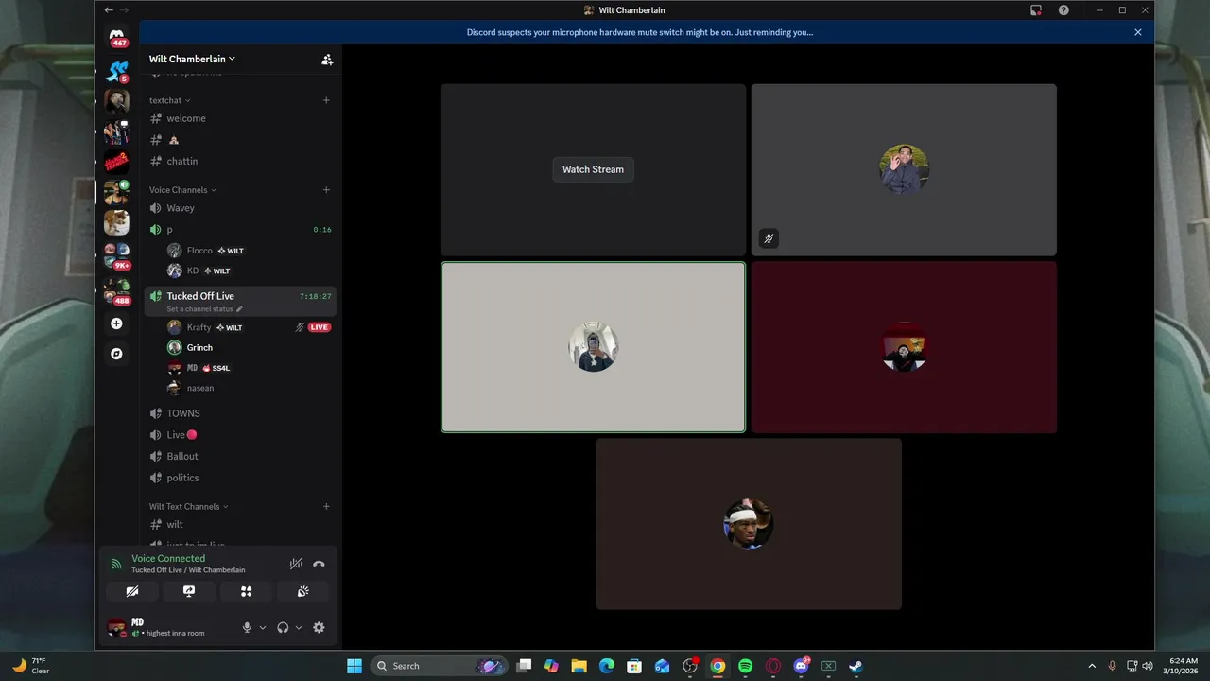
Task: Select the dark red participant tile
Action: 904,347
